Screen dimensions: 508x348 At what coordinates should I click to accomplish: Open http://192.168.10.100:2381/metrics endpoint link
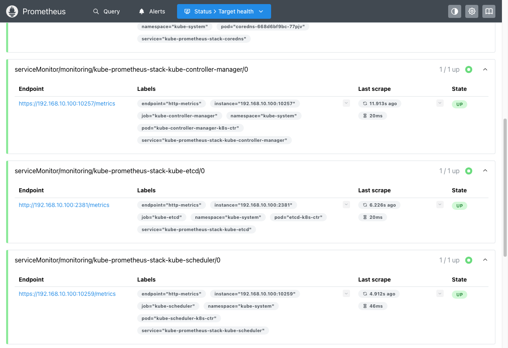pyautogui.click(x=64, y=205)
